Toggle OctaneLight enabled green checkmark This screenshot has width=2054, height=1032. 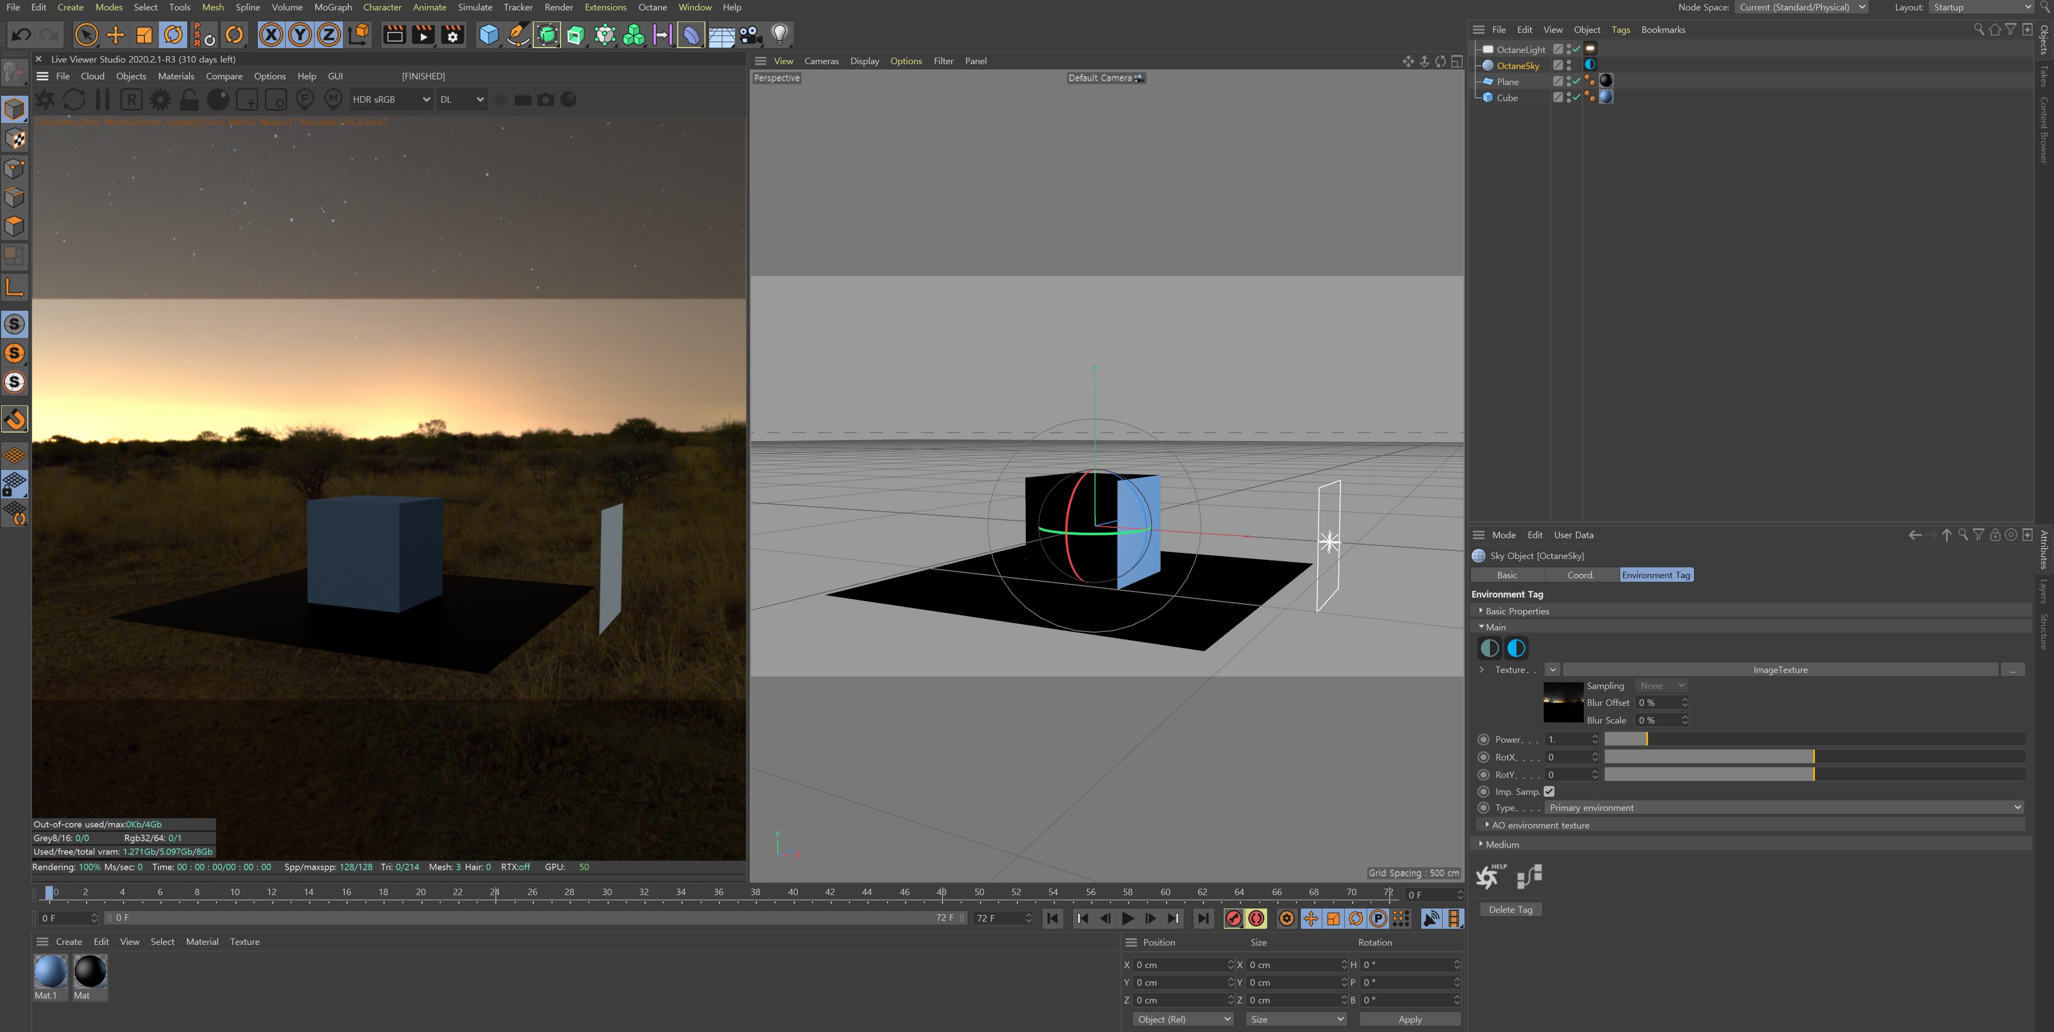click(1576, 49)
